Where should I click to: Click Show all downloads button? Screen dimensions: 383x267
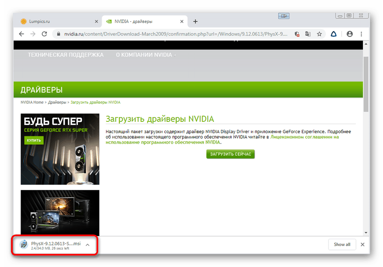342,244
